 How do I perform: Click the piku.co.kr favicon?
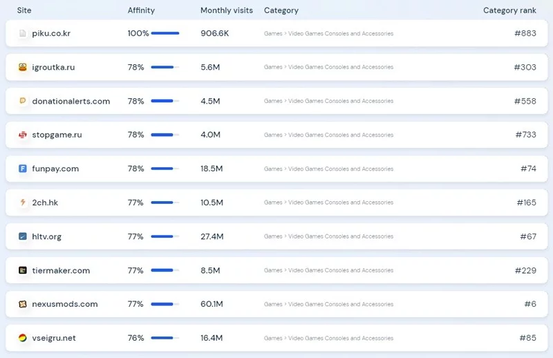tap(23, 33)
